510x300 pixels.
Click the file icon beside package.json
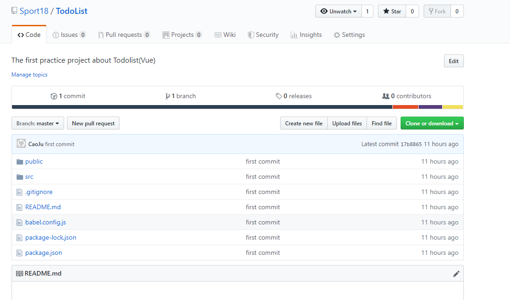coord(19,253)
